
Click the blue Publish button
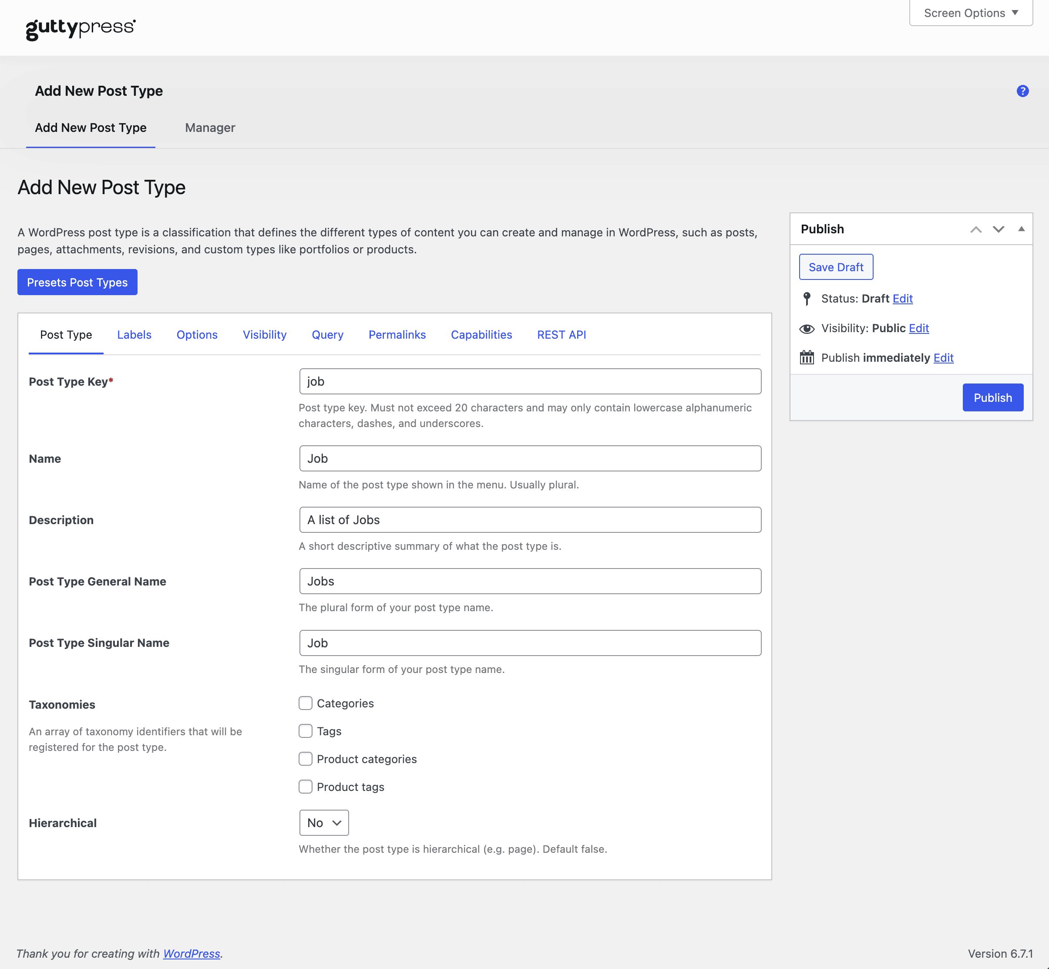[992, 397]
